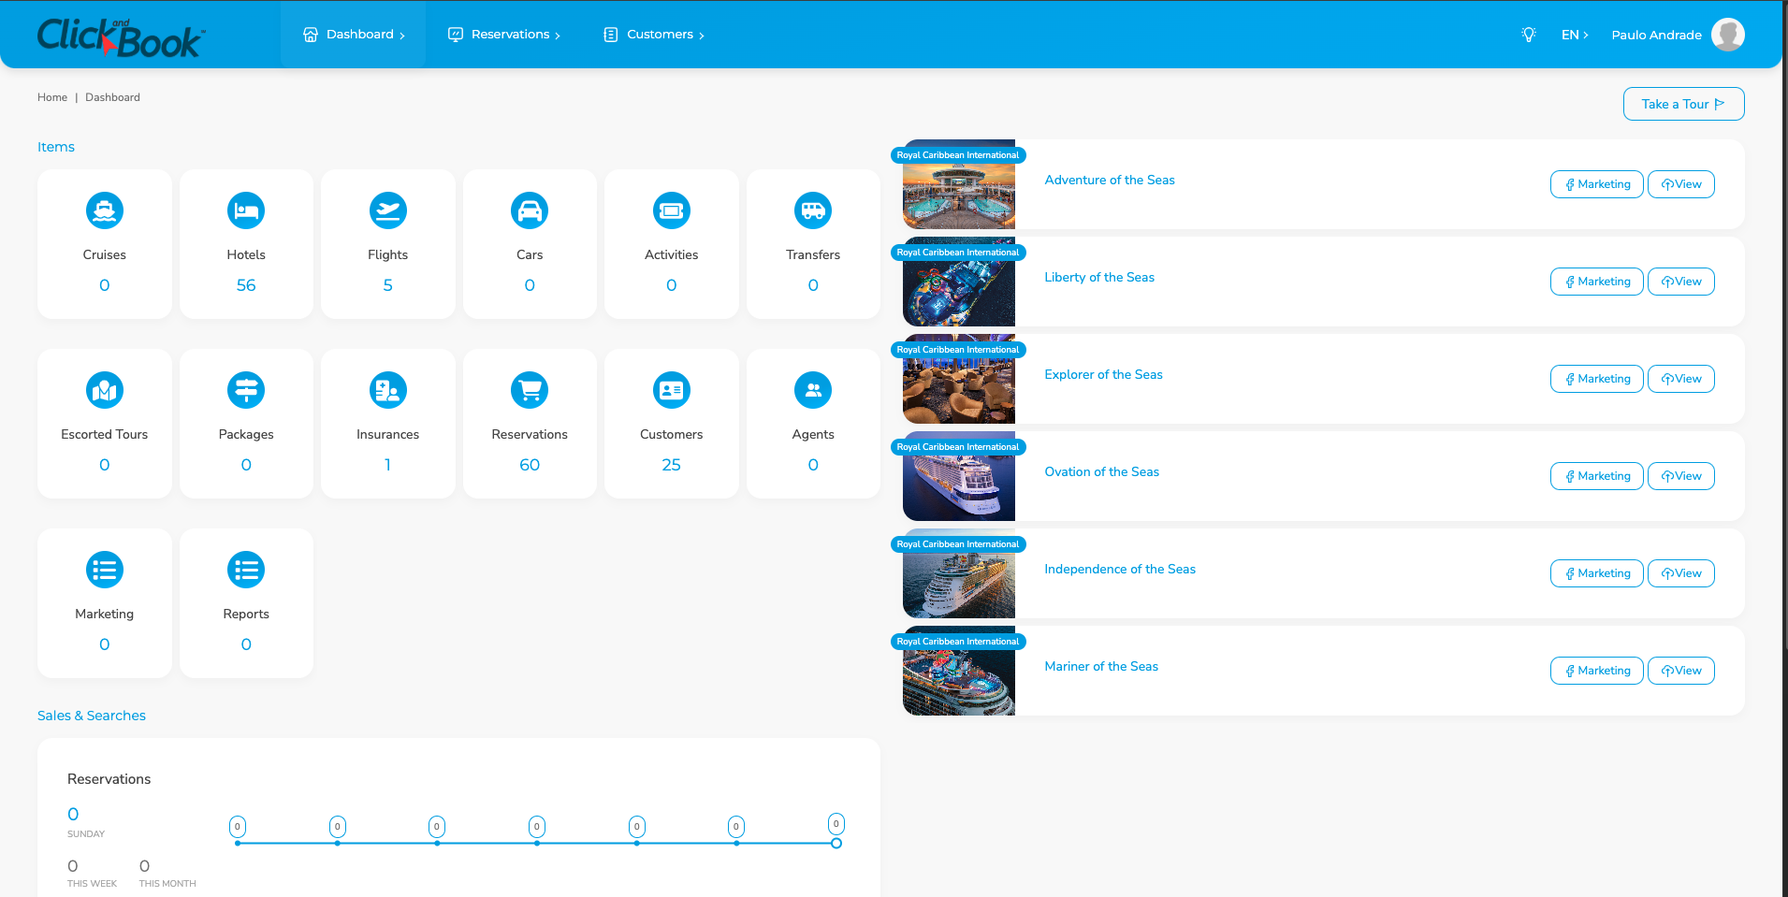Screen dimensions: 1788x897
Task: Click the Independence of the Seas thumbnail
Action: coord(958,573)
